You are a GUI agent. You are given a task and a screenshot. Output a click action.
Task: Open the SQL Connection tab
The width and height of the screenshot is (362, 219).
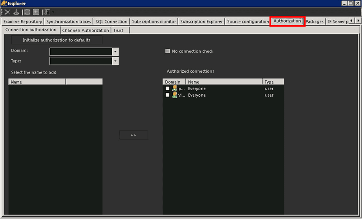click(x=111, y=21)
